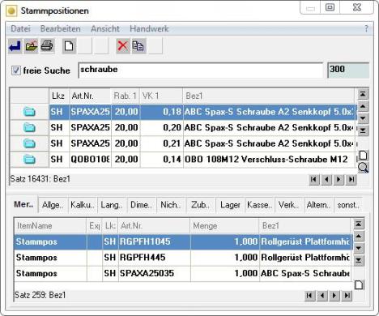Click lower table scroll up arrow
The image size is (379, 316).
[x=359, y=237]
